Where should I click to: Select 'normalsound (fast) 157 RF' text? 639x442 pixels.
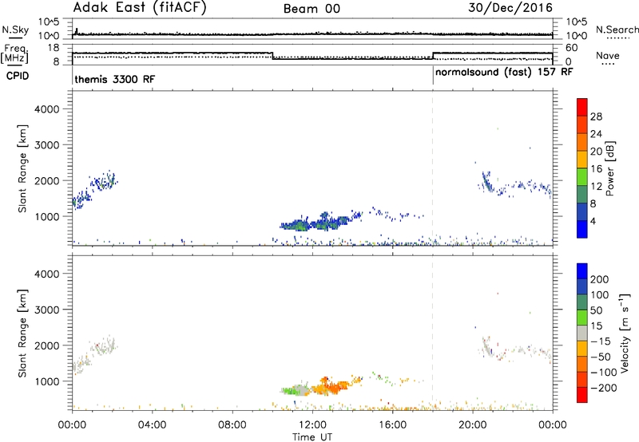(504, 73)
